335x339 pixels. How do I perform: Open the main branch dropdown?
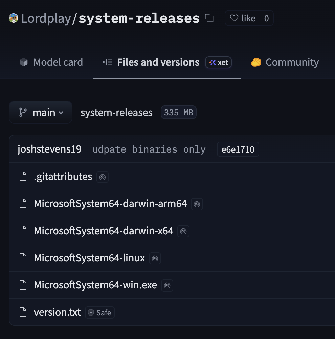[41, 112]
